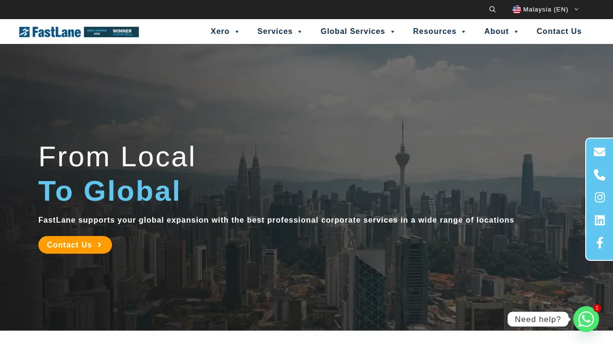The width and height of the screenshot is (613, 344).
Task: Expand the Services menu arrow
Action: (300, 32)
